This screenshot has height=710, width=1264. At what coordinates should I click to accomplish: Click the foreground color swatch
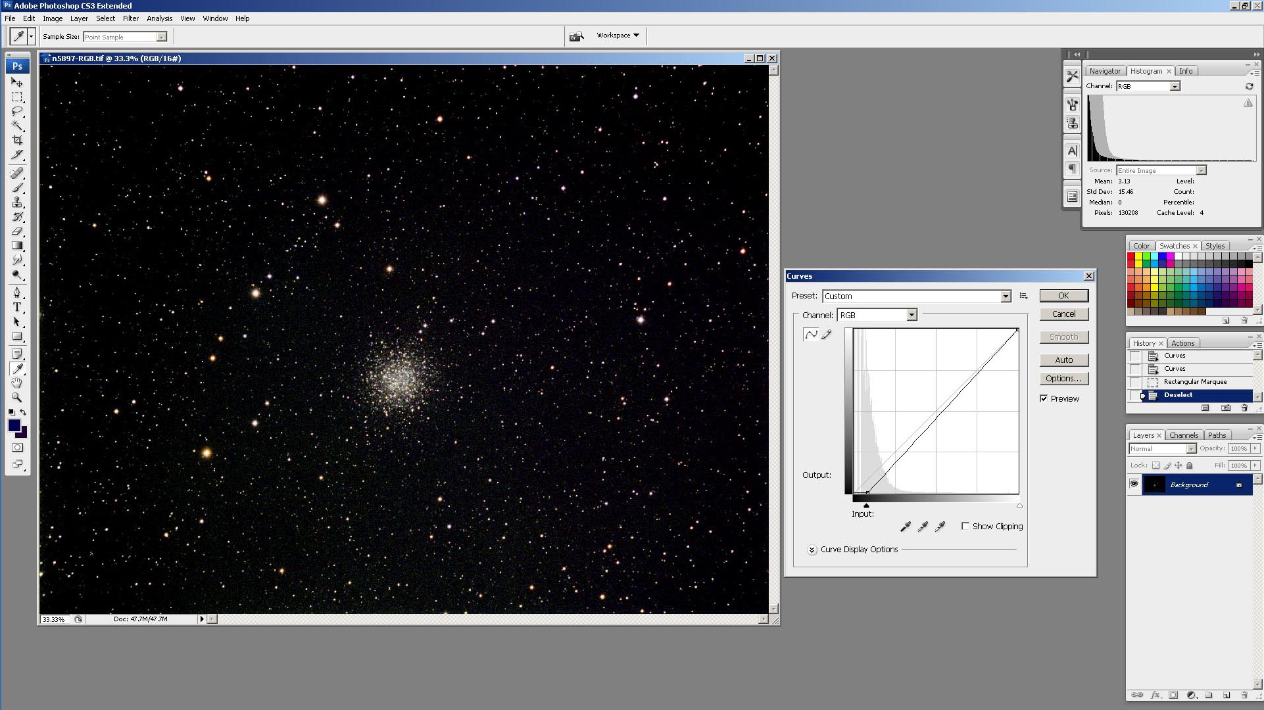point(14,425)
